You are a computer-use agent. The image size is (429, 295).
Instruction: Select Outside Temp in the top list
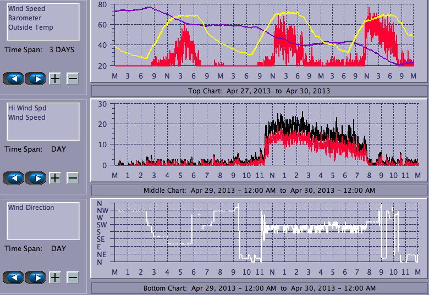30,27
